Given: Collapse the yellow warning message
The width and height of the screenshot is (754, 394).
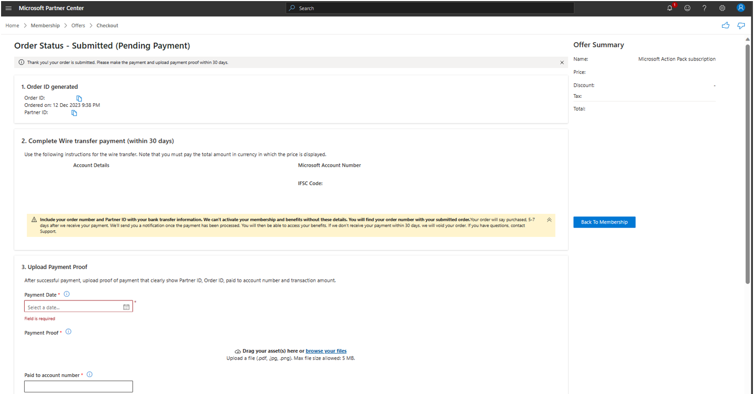Looking at the screenshot, I should pos(549,220).
